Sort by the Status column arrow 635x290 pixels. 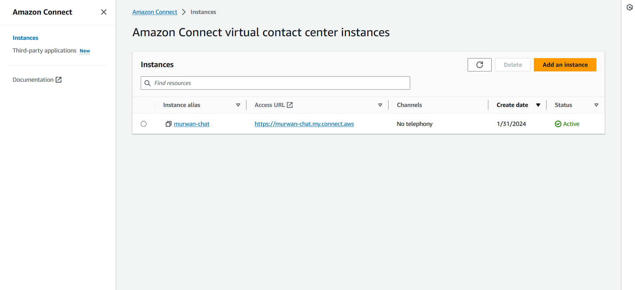pos(596,105)
